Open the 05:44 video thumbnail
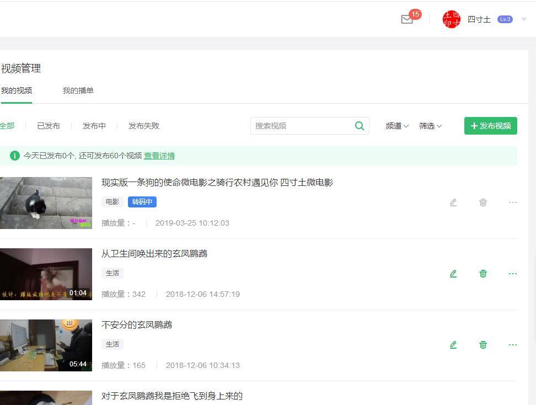Viewport: 536px width, 405px height. tap(46, 345)
